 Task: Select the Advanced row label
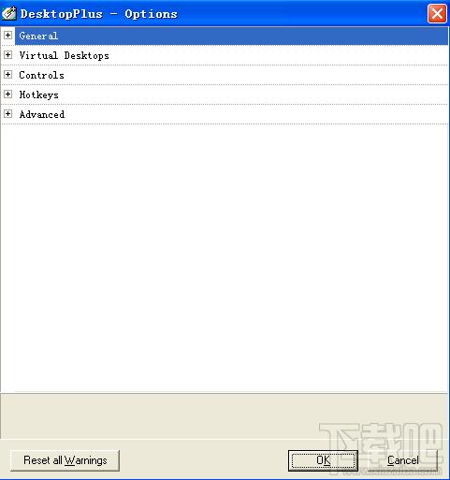coord(42,114)
